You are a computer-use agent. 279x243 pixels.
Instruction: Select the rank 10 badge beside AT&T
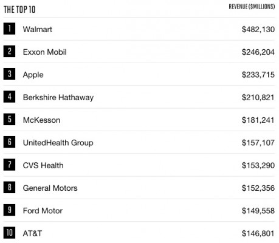point(9,233)
